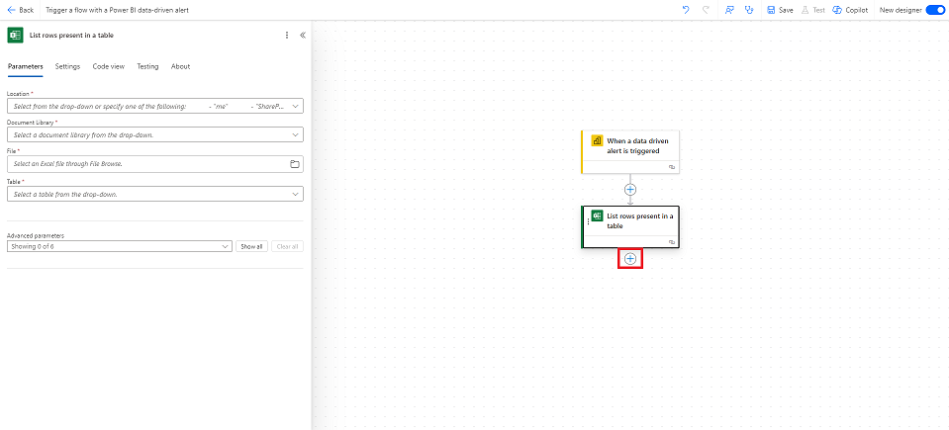The image size is (949, 430).
Task: Open the Code view tab
Action: coord(108,66)
